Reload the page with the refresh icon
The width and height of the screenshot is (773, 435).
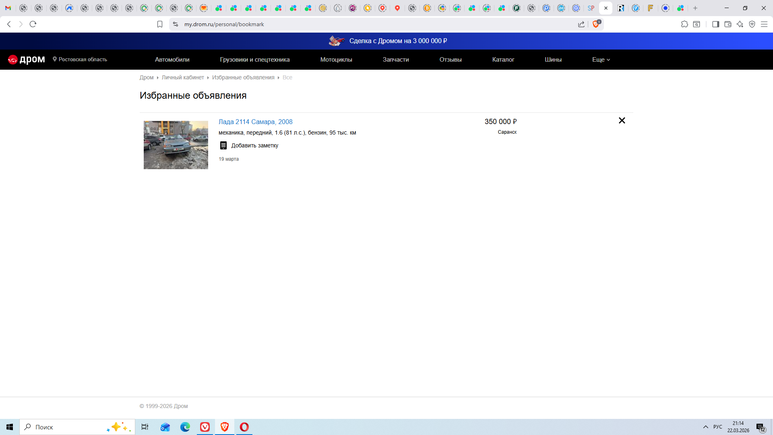click(33, 24)
